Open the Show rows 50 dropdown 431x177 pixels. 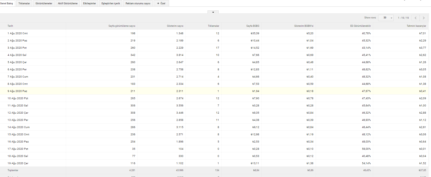coord(386,18)
